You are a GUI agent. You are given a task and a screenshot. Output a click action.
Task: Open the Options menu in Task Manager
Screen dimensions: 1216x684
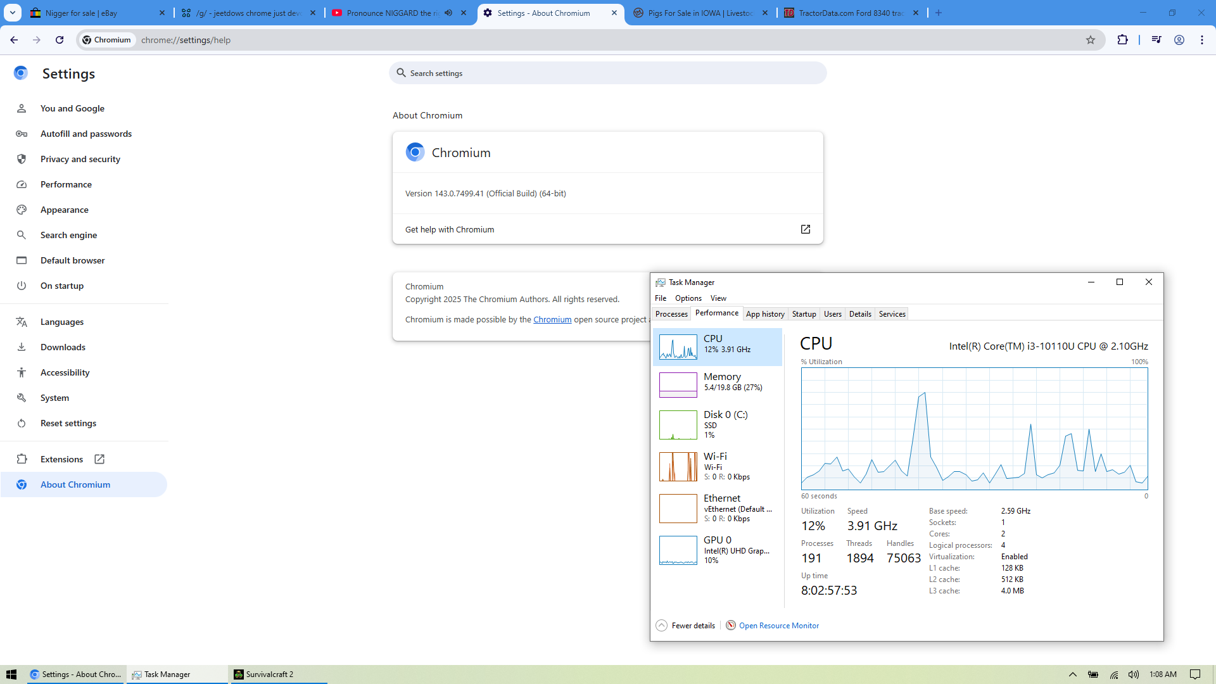tap(688, 298)
